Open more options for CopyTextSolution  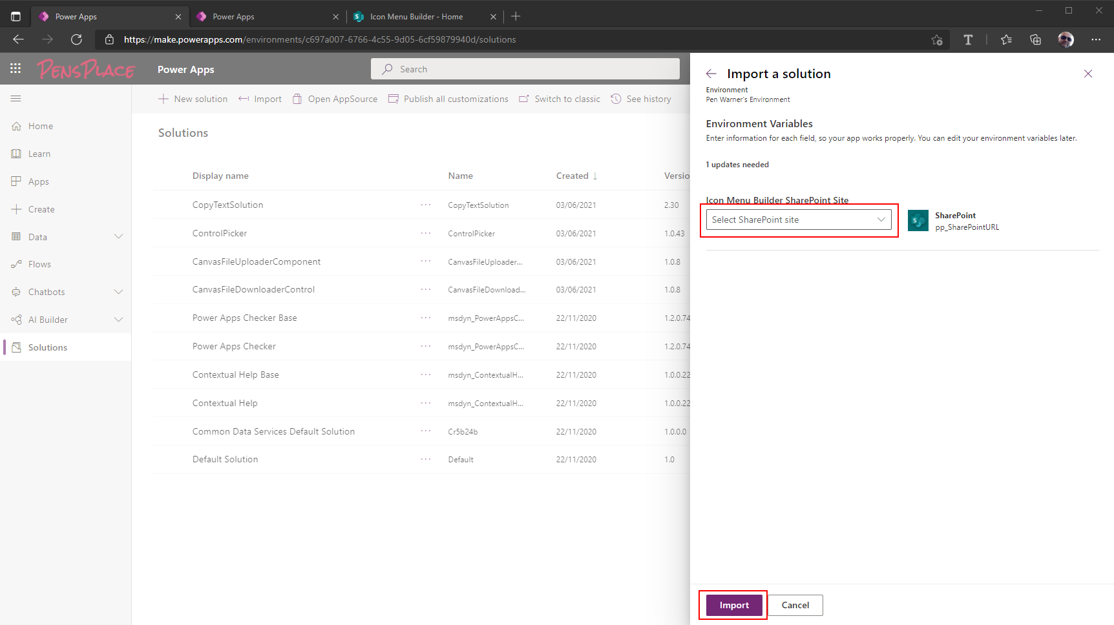click(x=426, y=205)
